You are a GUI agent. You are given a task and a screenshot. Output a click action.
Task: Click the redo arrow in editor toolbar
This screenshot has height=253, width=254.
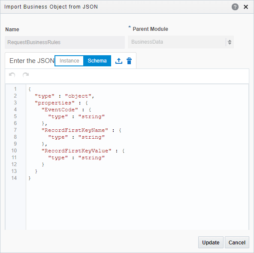[26, 74]
